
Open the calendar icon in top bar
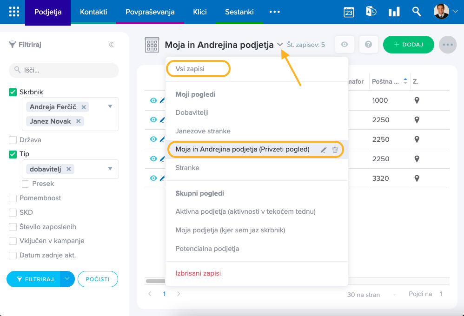349,12
